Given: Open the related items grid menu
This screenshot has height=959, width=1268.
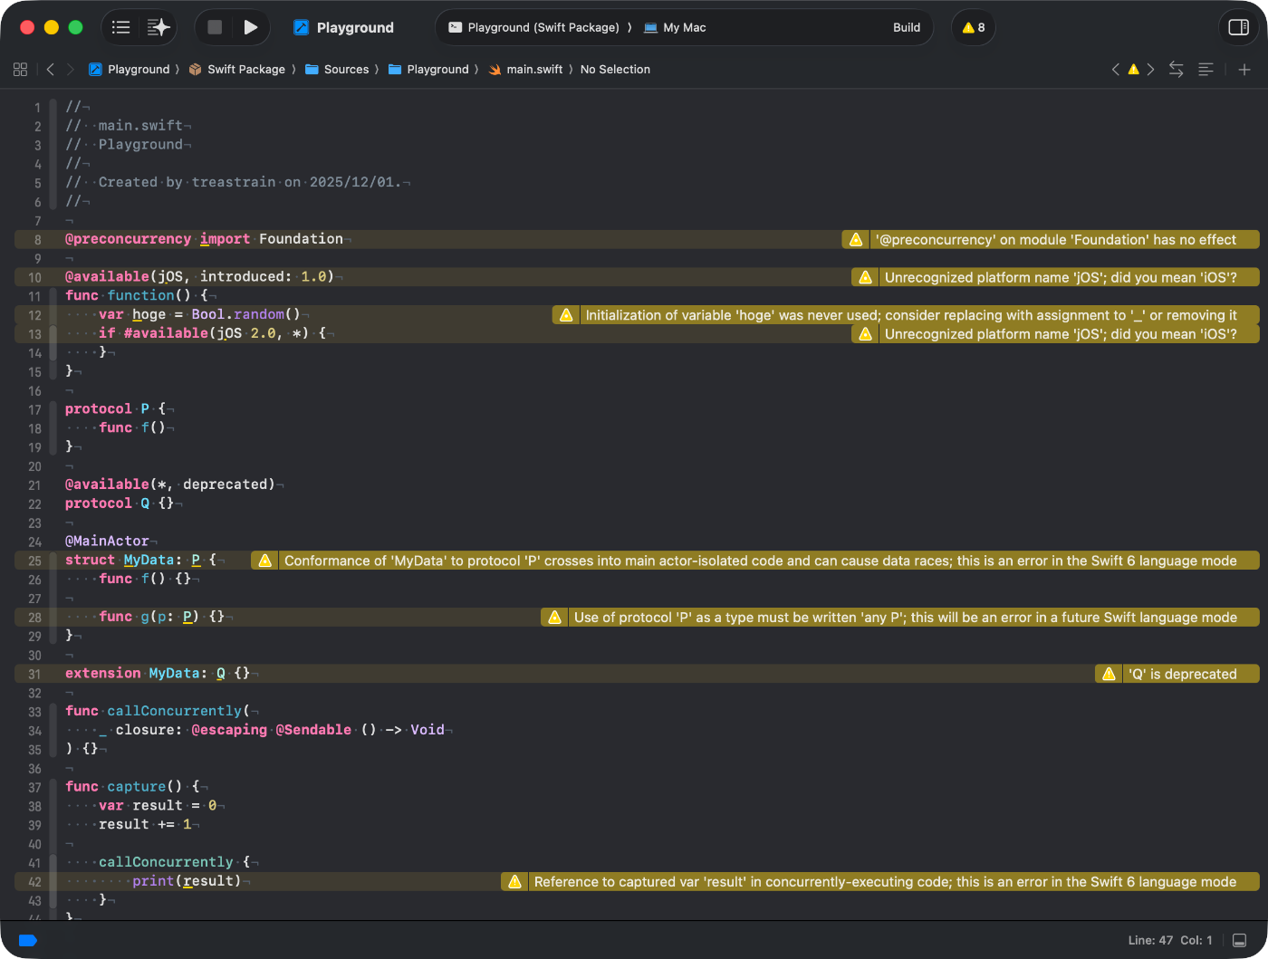Looking at the screenshot, I should [20, 70].
